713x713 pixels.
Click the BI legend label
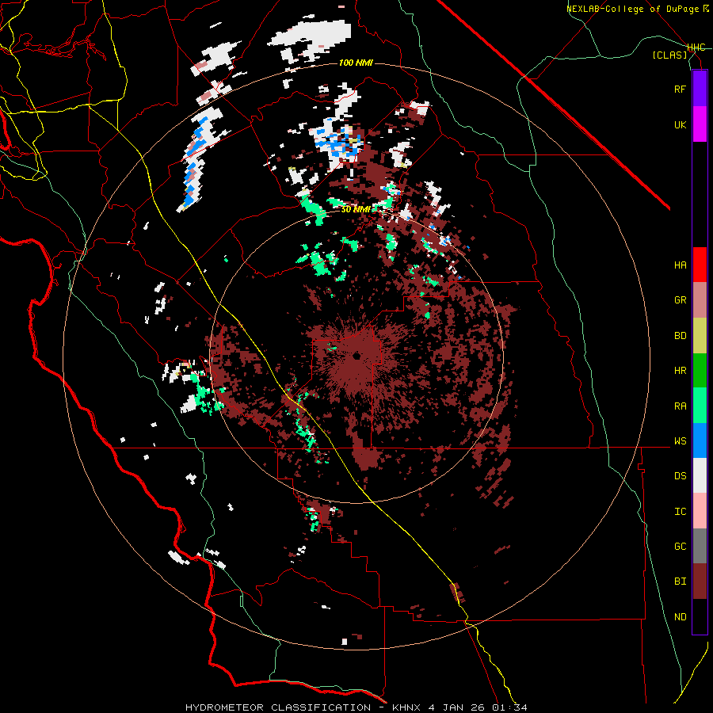(x=680, y=581)
